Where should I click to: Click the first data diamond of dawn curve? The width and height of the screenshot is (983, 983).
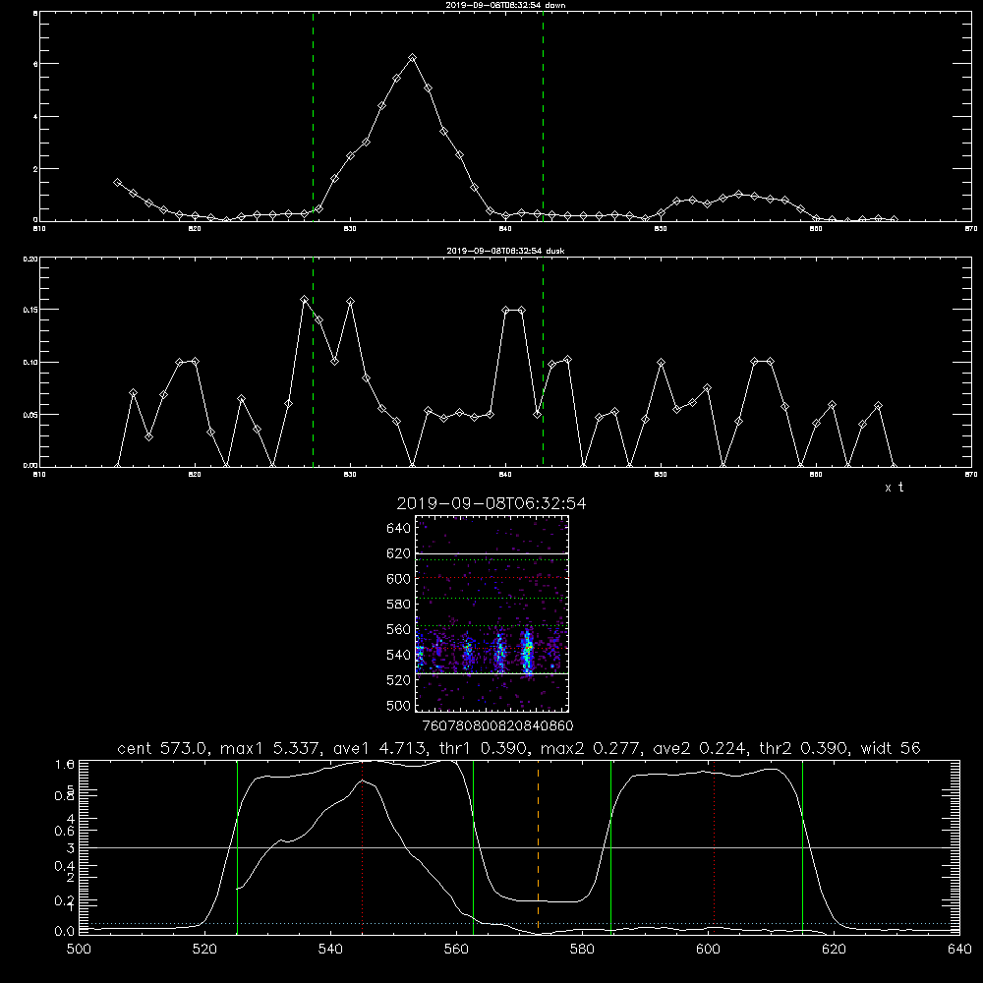pyautogui.click(x=117, y=183)
